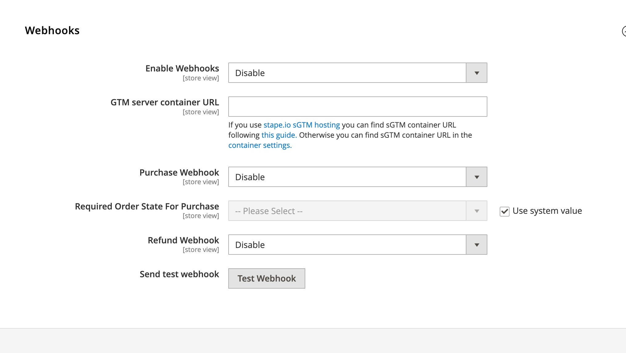Collapse the Webhooks section with the circle icon
The height and width of the screenshot is (353, 626).
pyautogui.click(x=624, y=31)
